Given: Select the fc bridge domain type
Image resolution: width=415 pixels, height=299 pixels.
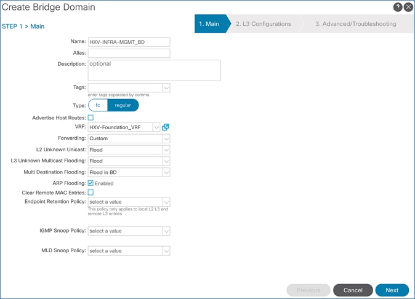Looking at the screenshot, I should (98, 105).
